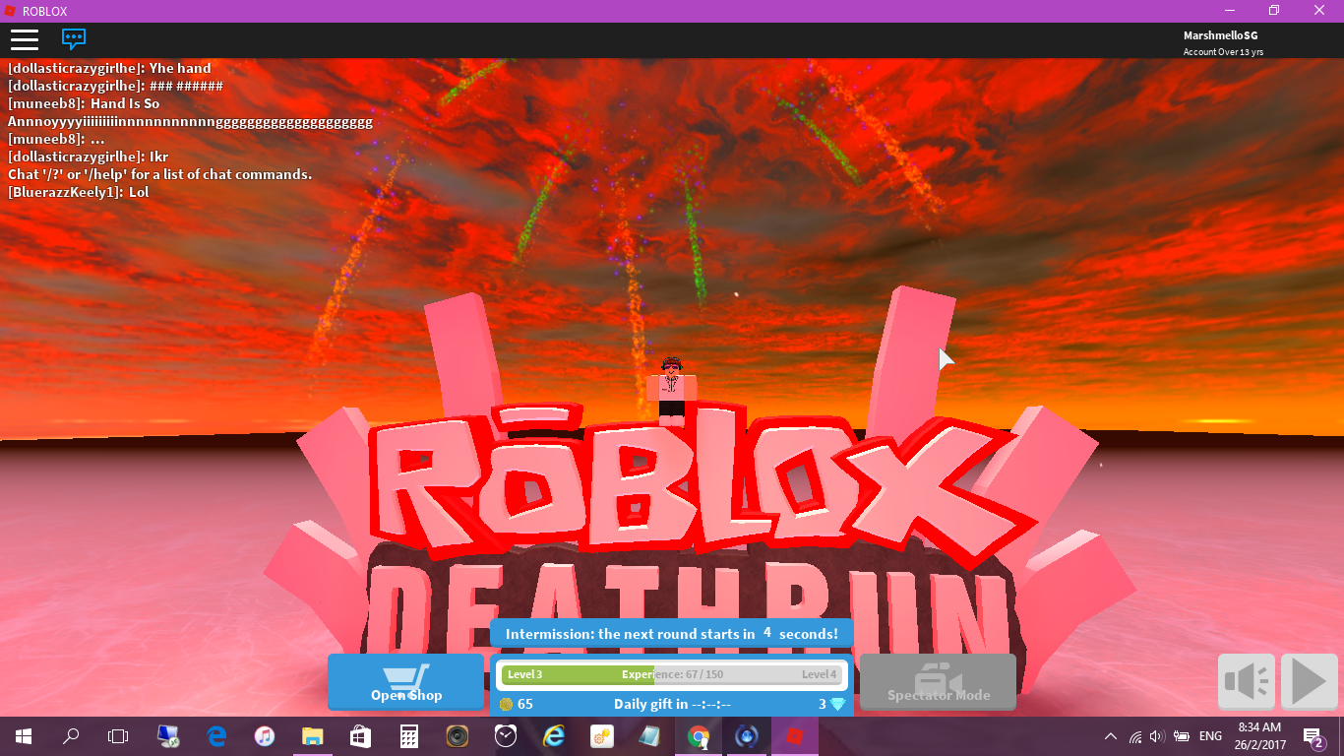Screen dimensions: 1344x756
Task: Click dollasticrazygirlhe's 'Ikr' chat message
Action: (x=89, y=157)
